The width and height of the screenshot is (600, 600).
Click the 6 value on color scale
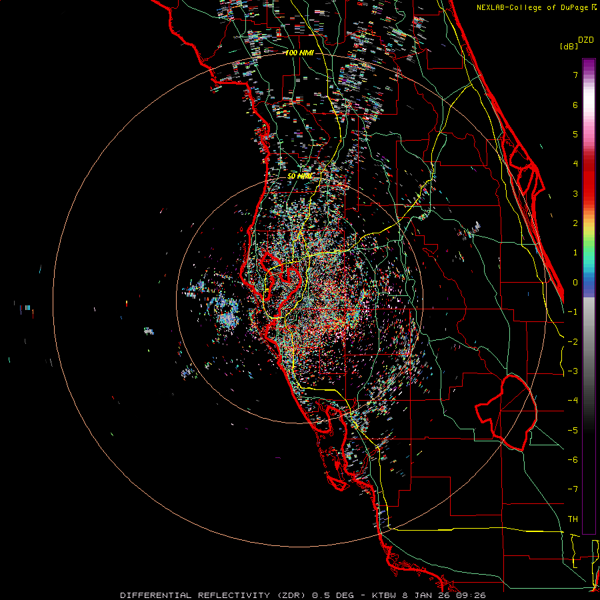(x=575, y=105)
